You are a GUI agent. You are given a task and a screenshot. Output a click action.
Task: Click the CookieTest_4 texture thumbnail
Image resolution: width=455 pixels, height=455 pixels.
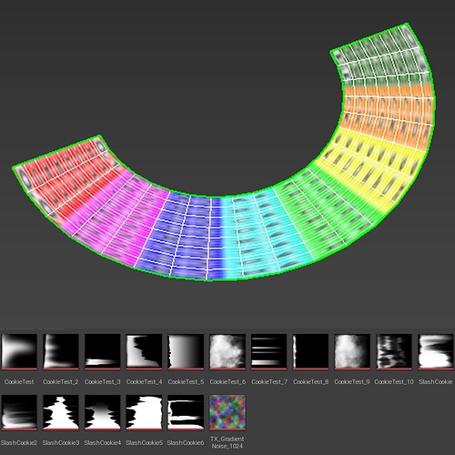144,352
